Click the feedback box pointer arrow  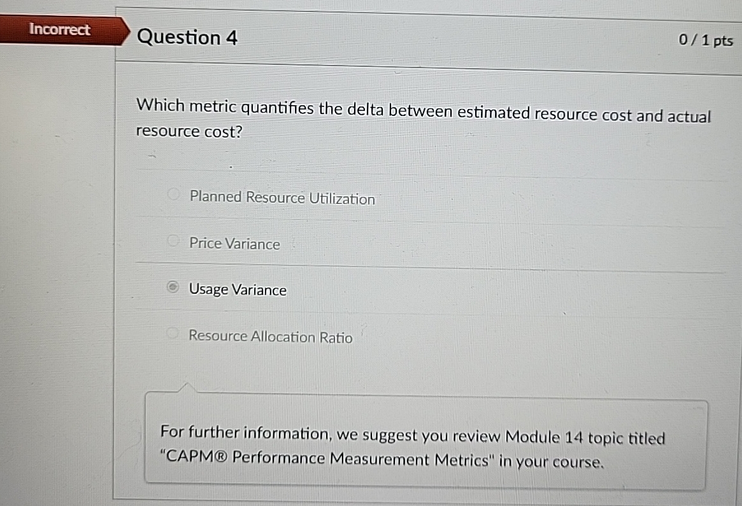187,387
